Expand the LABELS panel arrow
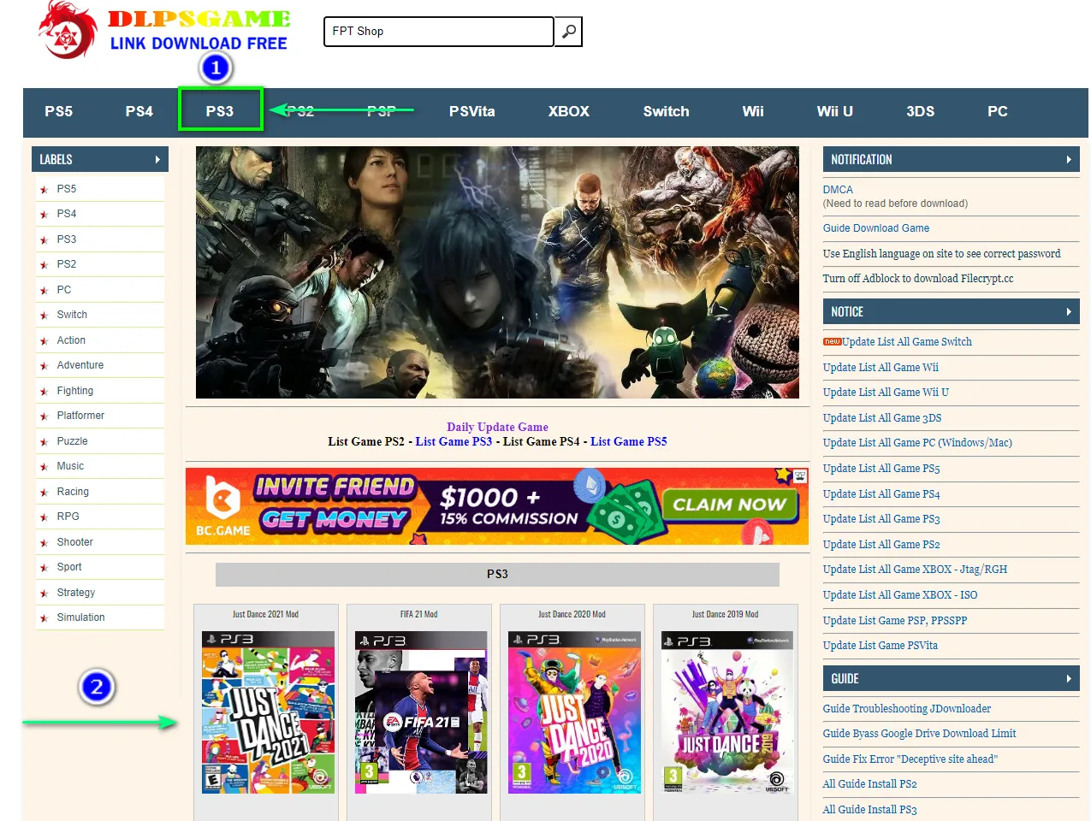Viewport: 1091px width, 821px height. [157, 160]
